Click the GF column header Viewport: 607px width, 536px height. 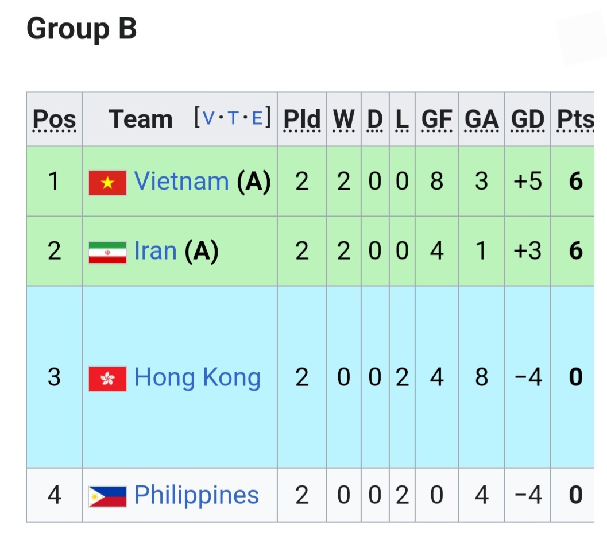[x=437, y=119]
